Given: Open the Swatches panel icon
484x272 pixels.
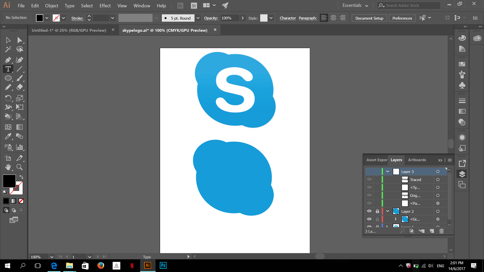Looking at the screenshot, I should coord(462,64).
